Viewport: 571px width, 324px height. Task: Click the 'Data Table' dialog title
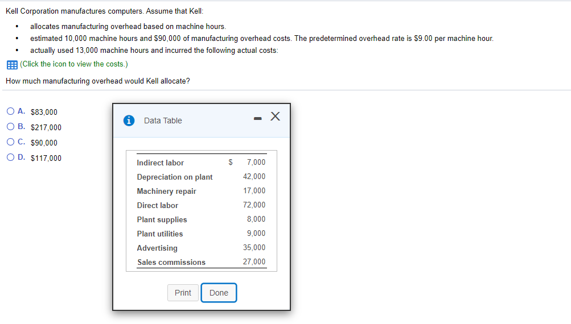tap(163, 121)
